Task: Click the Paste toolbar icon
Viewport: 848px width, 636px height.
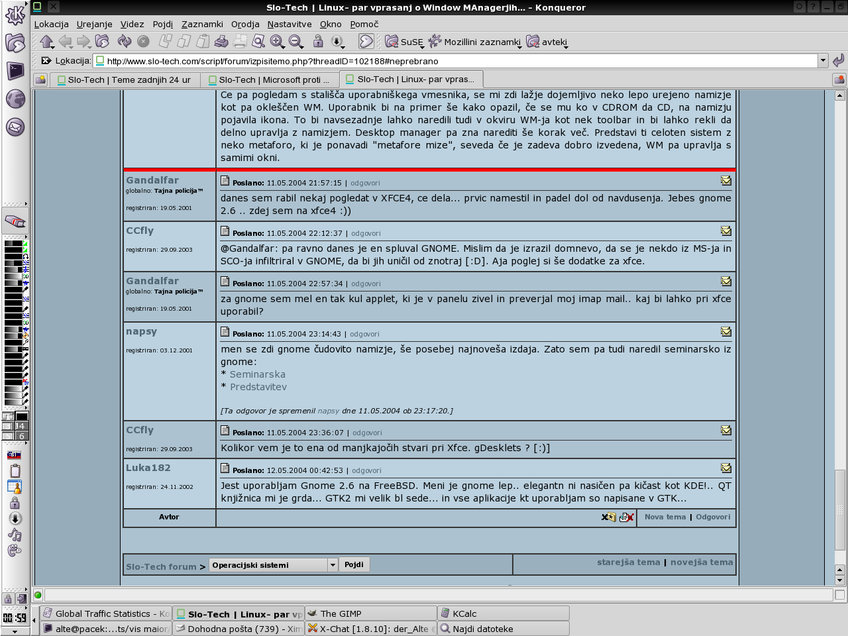Action: tap(203, 41)
